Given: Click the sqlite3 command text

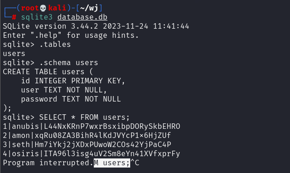Looking at the screenshot, I should (37, 17).
